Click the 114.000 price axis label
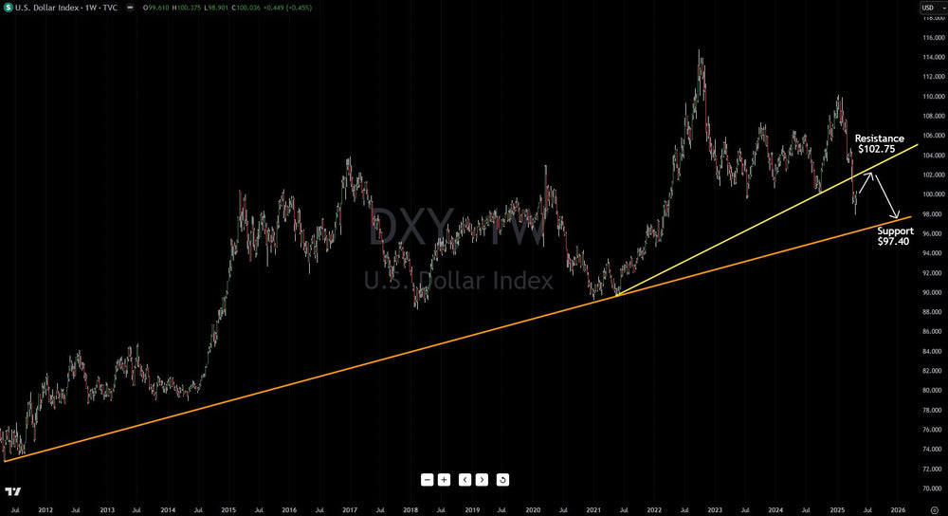948x516 pixels. [934, 57]
